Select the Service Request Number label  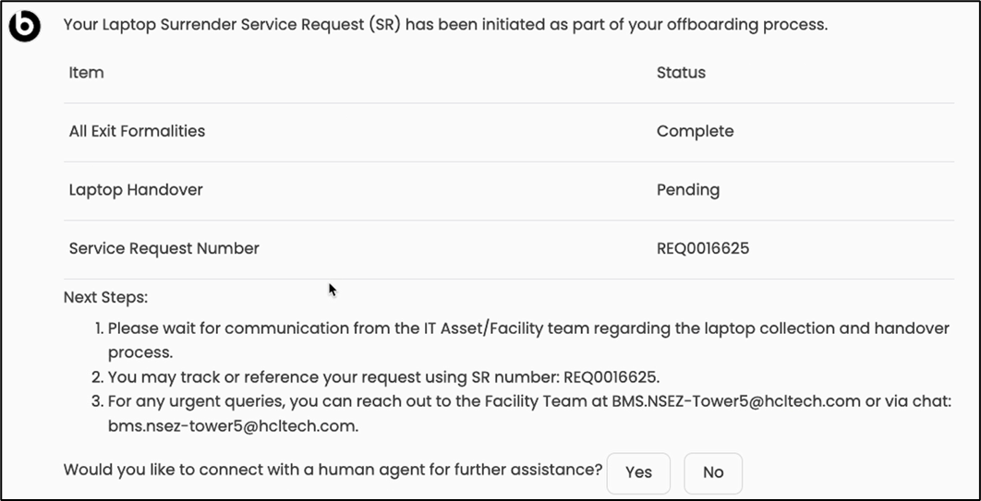(163, 248)
